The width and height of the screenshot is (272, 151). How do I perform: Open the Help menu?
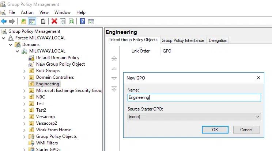(81, 12)
